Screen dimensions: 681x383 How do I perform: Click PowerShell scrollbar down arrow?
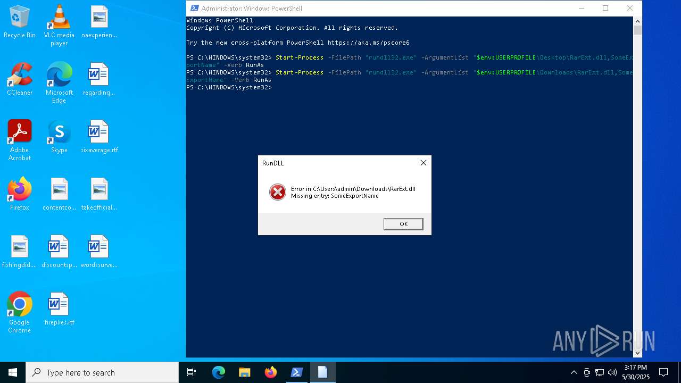coord(637,353)
